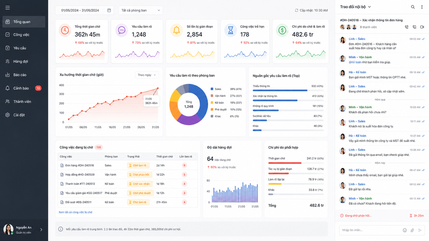
Task: Open Công việc in the sidebar
Action: (24, 35)
